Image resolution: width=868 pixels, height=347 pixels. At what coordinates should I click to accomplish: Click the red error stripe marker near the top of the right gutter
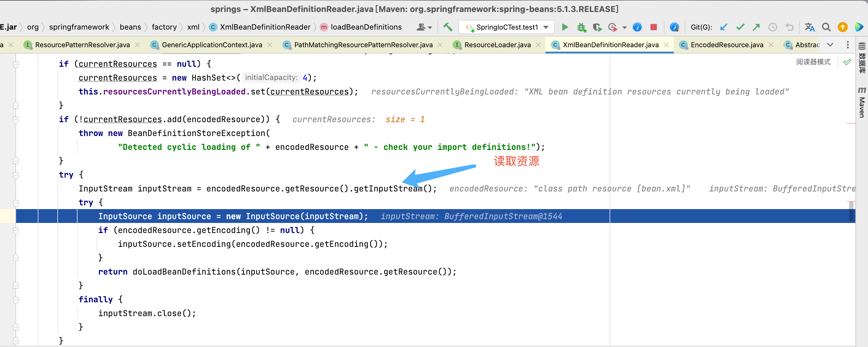point(850,123)
